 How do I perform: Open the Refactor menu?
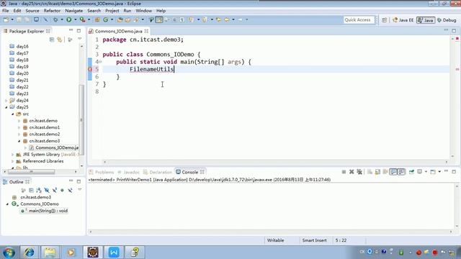click(52, 11)
